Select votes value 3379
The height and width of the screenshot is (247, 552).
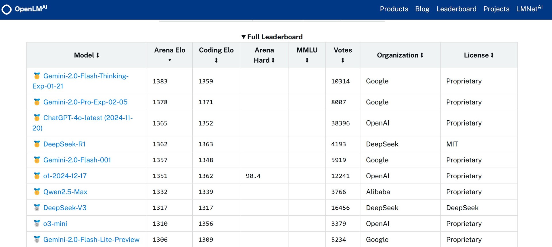tap(339, 224)
